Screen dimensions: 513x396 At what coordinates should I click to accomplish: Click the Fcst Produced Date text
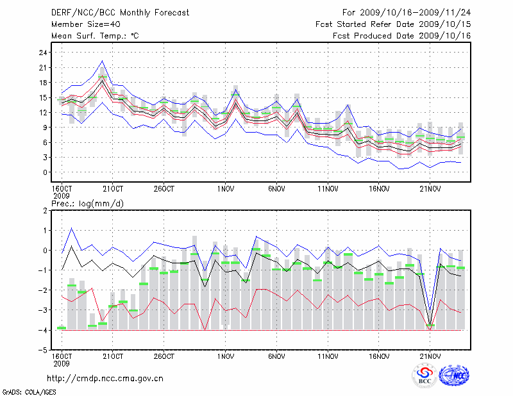(401, 35)
